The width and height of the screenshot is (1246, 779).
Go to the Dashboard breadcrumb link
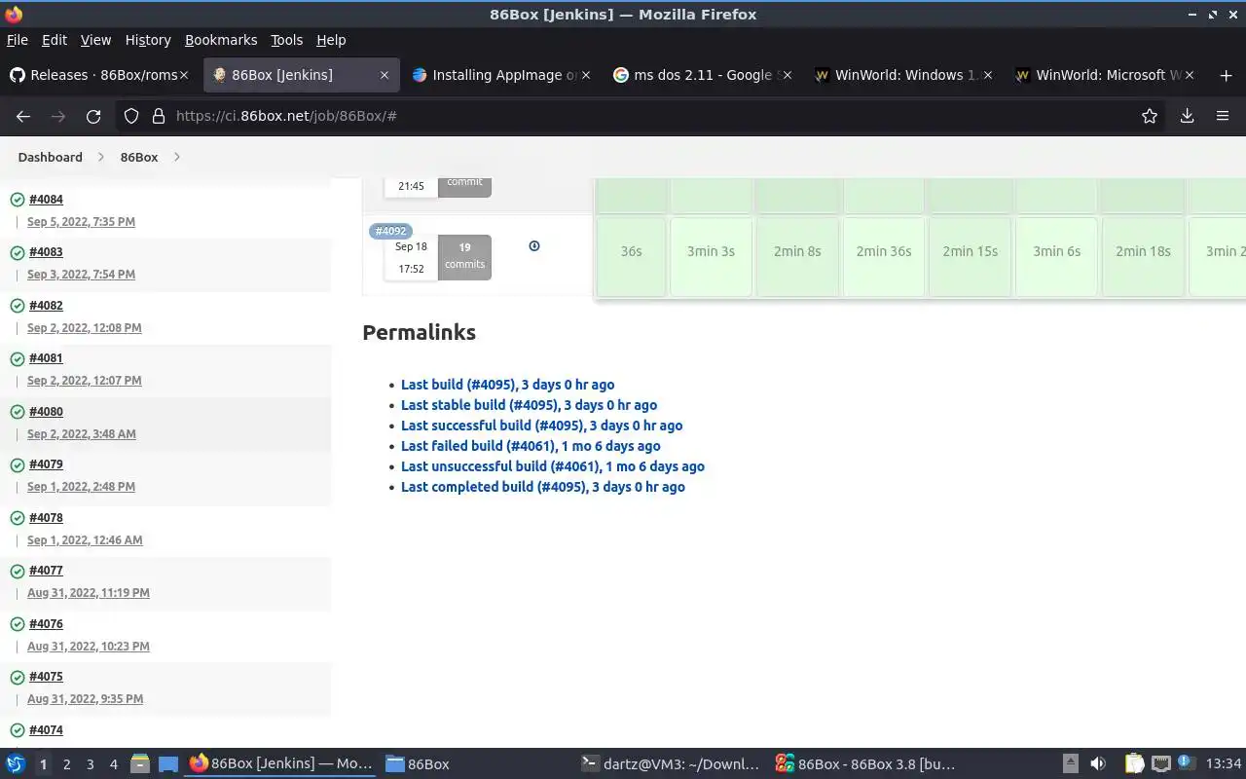50,157
